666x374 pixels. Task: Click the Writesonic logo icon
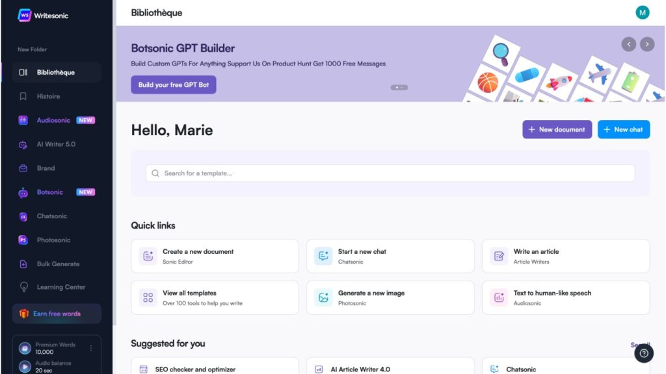pos(24,16)
